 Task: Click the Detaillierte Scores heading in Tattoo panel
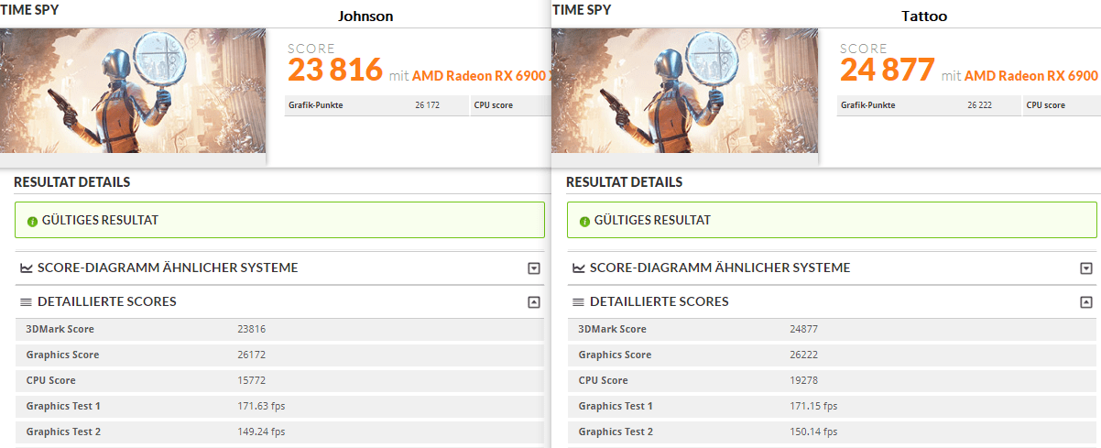point(660,301)
